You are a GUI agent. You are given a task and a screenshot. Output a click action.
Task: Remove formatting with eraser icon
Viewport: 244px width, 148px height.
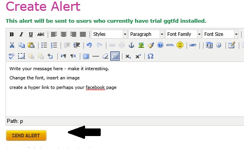point(106,56)
